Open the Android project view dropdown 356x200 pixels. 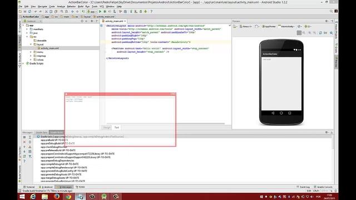[33, 21]
